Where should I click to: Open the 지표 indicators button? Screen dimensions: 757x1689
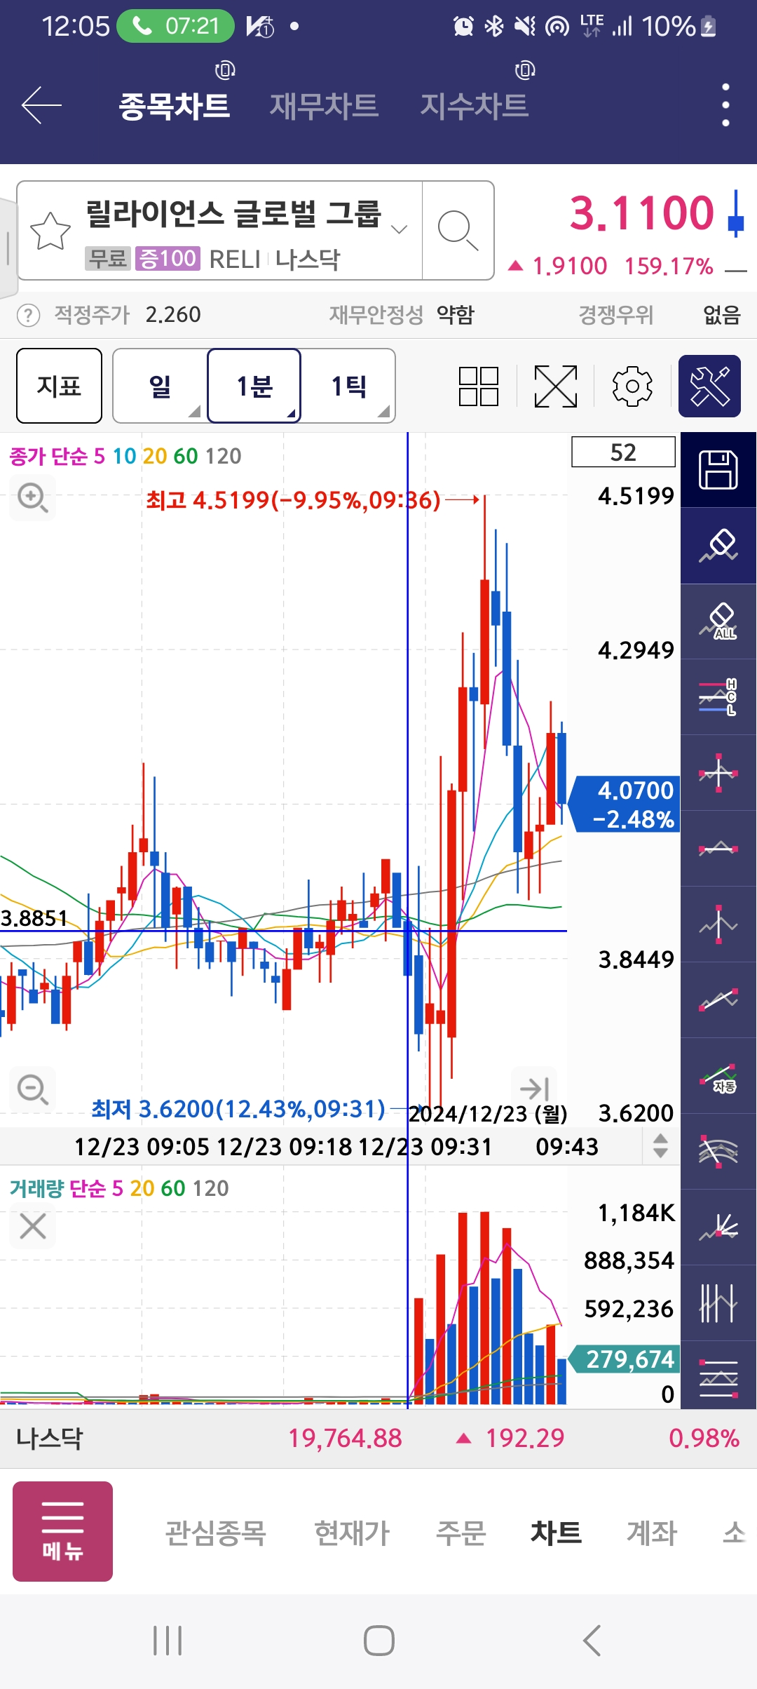[59, 386]
